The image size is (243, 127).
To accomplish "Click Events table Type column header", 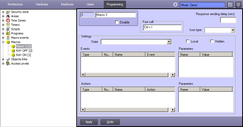I will pyautogui.click(x=92, y=55).
